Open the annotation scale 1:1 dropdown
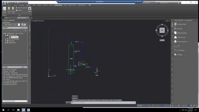Viewport: 199px width, 112px height. coord(175,105)
